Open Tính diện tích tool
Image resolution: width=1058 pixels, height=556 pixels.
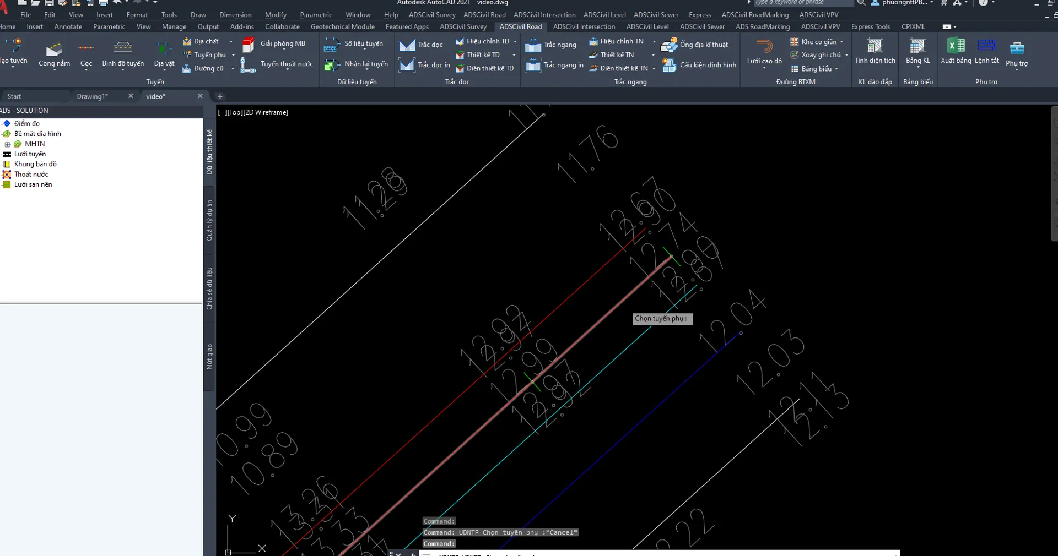(875, 51)
